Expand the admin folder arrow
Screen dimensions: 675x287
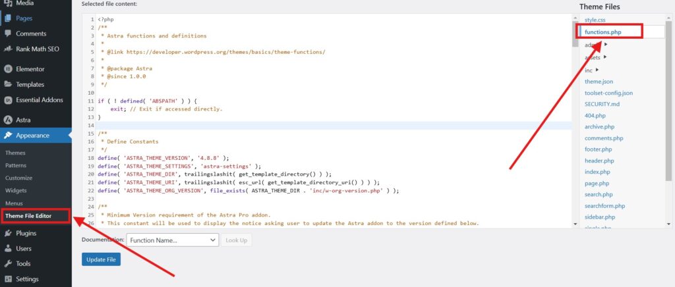click(x=606, y=44)
